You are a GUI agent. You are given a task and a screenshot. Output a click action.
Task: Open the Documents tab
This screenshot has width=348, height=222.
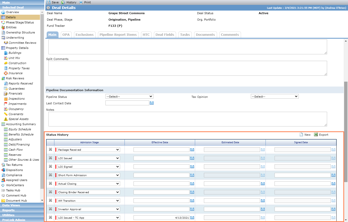(205, 35)
